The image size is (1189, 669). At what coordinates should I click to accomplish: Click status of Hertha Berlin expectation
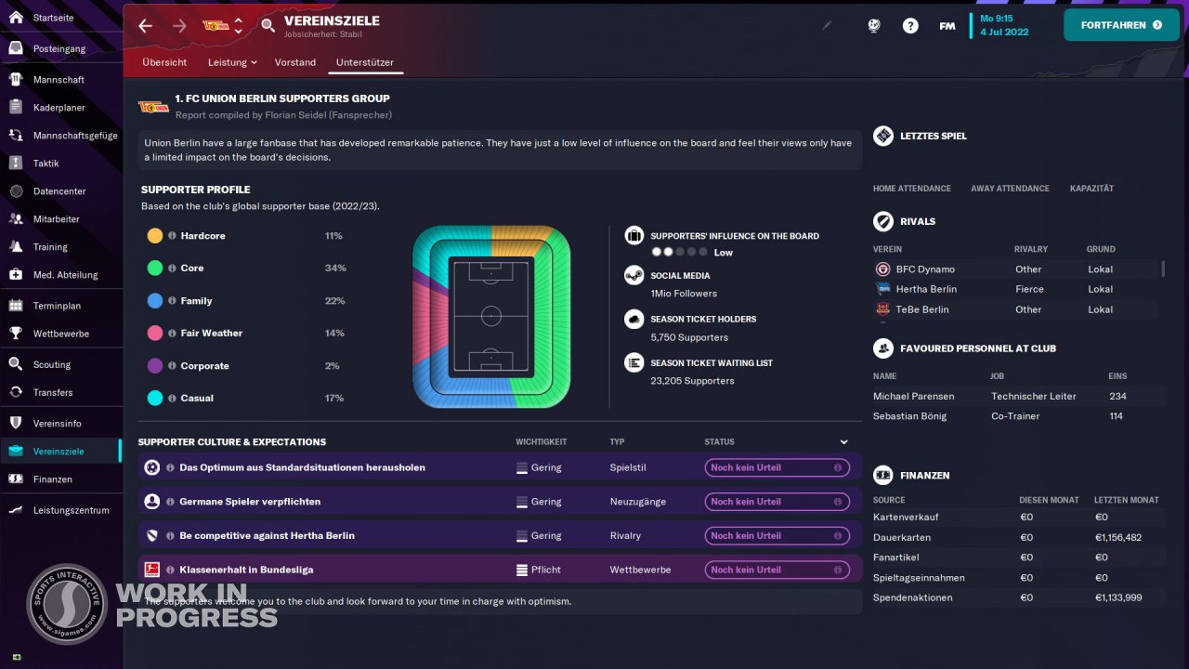pyautogui.click(x=777, y=536)
